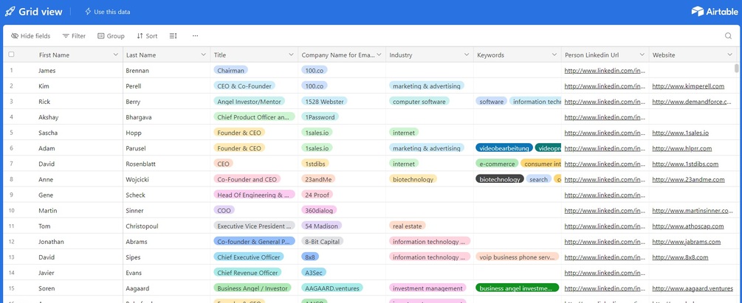Image resolution: width=742 pixels, height=303 pixels.
Task: Open the Filter option
Action: [75, 36]
